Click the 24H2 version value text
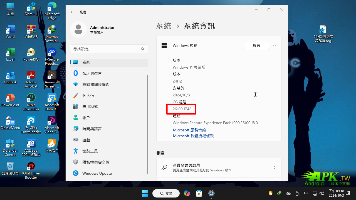This screenshot has width=356, height=200. (x=177, y=81)
